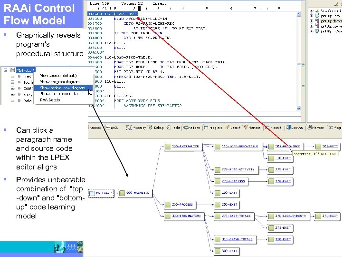Choose Show program diagram menu entry
The height and width of the screenshot is (257, 342).
tap(59, 82)
